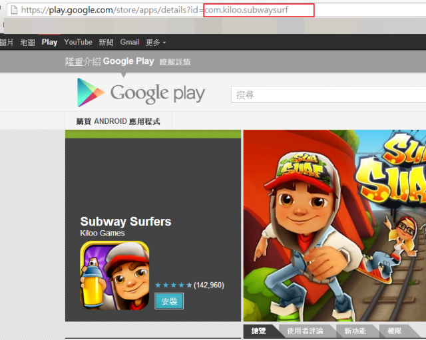Click the Google Play triangle logo
Image resolution: width=426 pixels, height=340 pixels.
[91, 92]
